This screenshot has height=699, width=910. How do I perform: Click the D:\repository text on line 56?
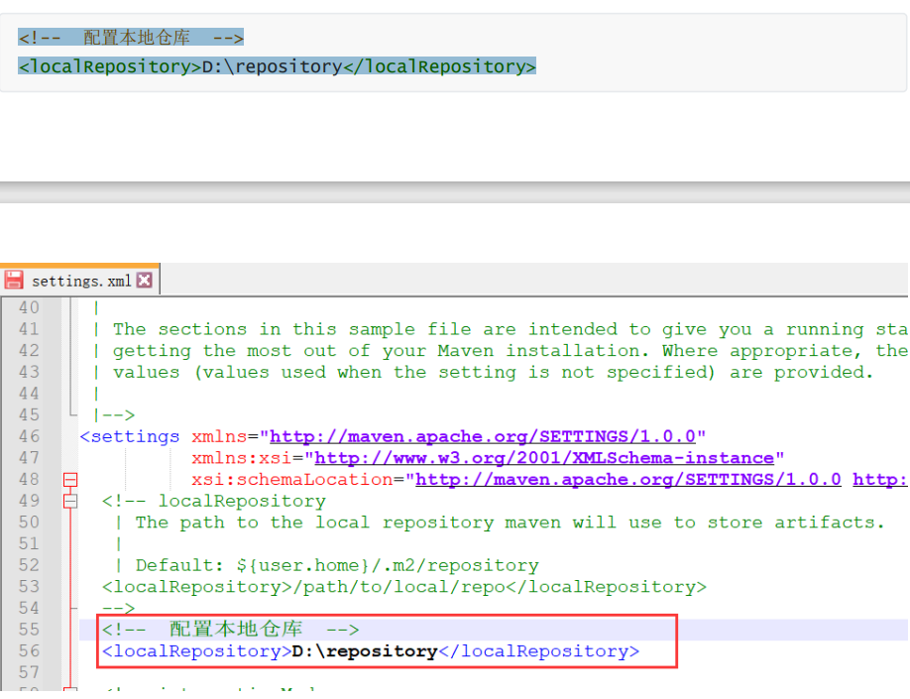[x=365, y=651]
